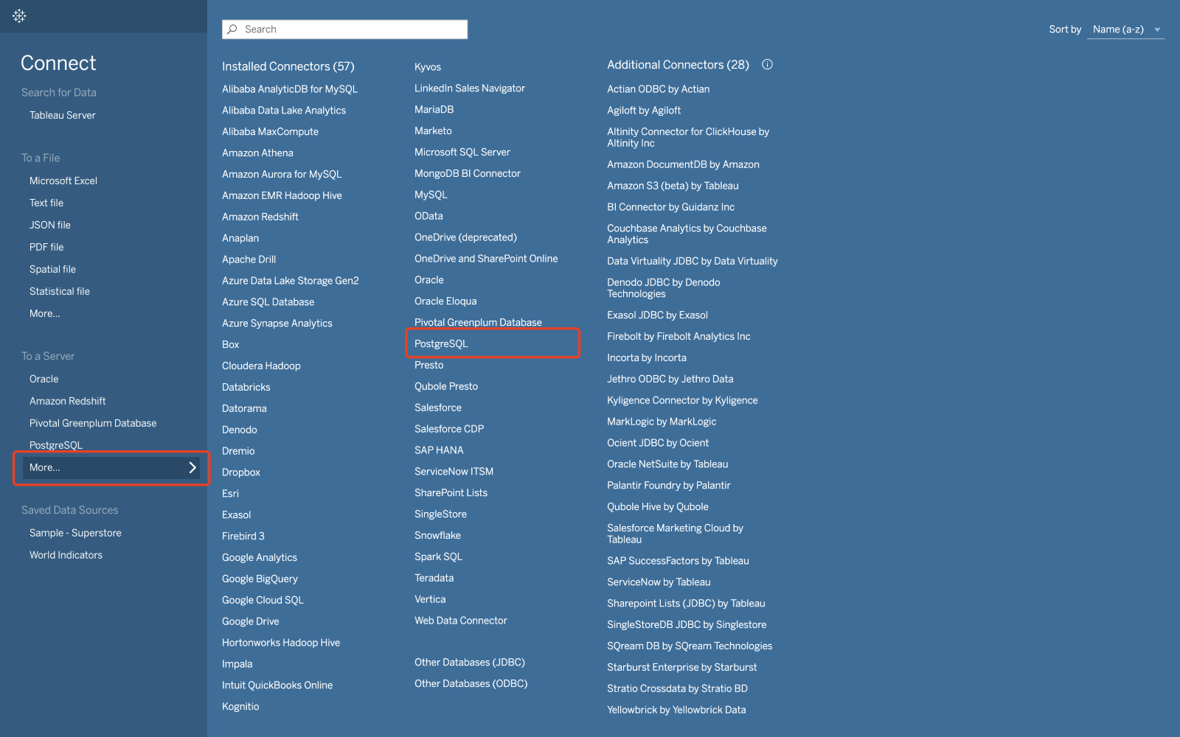Viewport: 1180px width, 737px height.
Task: Select ServiceNow ITSM connector
Action: [x=454, y=471]
